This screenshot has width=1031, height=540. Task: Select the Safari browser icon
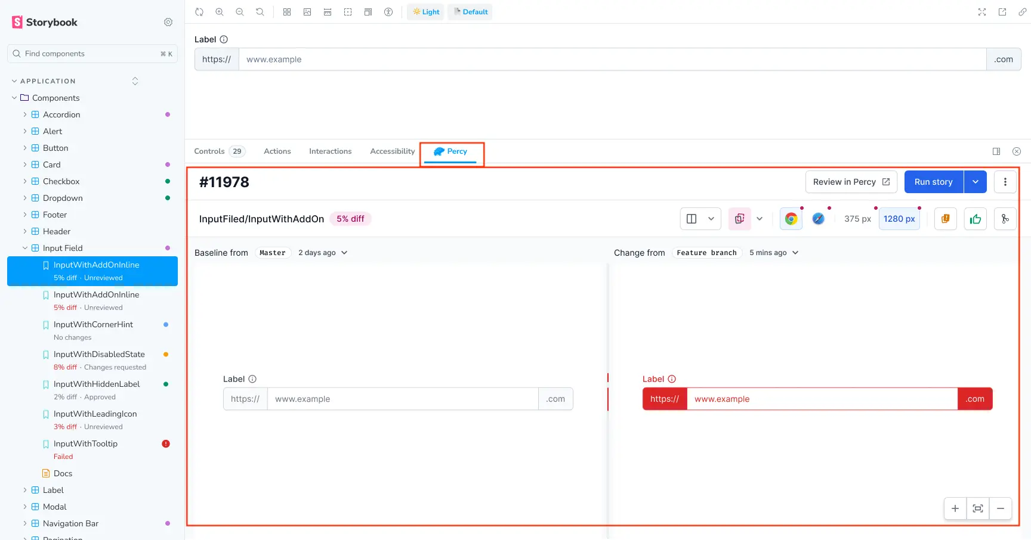click(818, 219)
